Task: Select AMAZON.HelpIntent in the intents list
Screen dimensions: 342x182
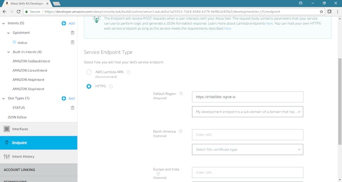Action: tap(28, 80)
